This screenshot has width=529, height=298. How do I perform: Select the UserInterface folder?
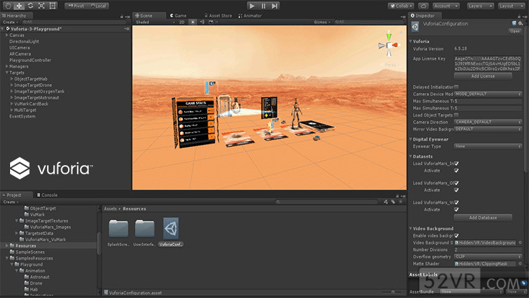click(x=144, y=229)
